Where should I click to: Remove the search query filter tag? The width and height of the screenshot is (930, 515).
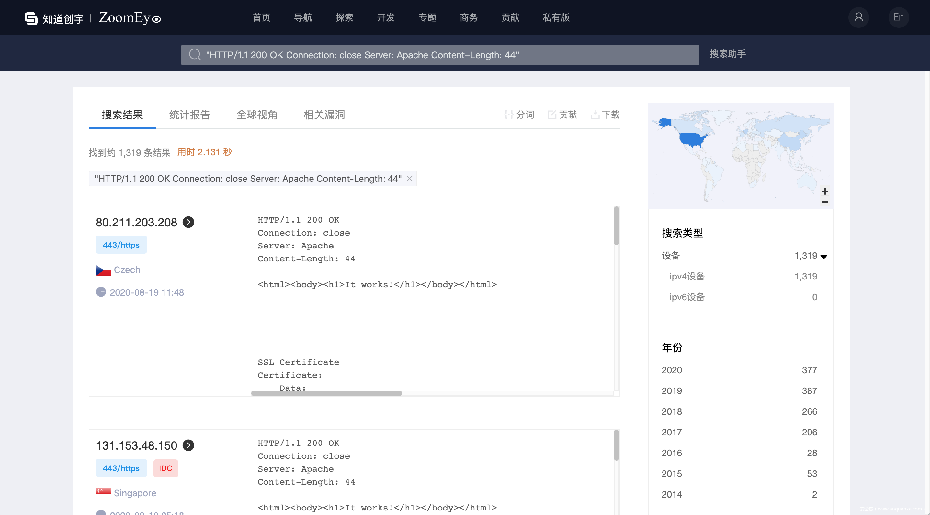coord(409,179)
